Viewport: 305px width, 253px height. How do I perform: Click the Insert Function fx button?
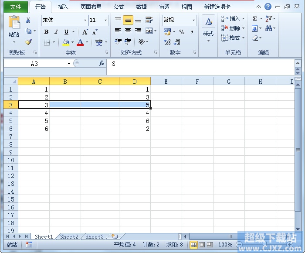coord(102,63)
